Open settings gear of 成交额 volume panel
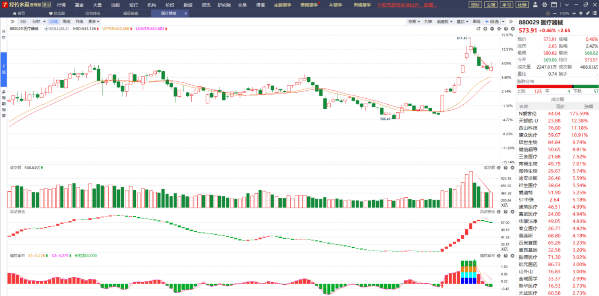Screen dimensions: 599x296 tap(499, 168)
